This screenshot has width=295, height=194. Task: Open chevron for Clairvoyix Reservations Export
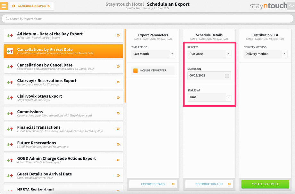[118, 82]
